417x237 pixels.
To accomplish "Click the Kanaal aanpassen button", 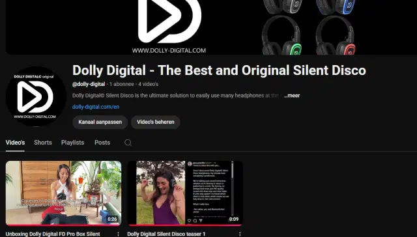I will 100,122.
